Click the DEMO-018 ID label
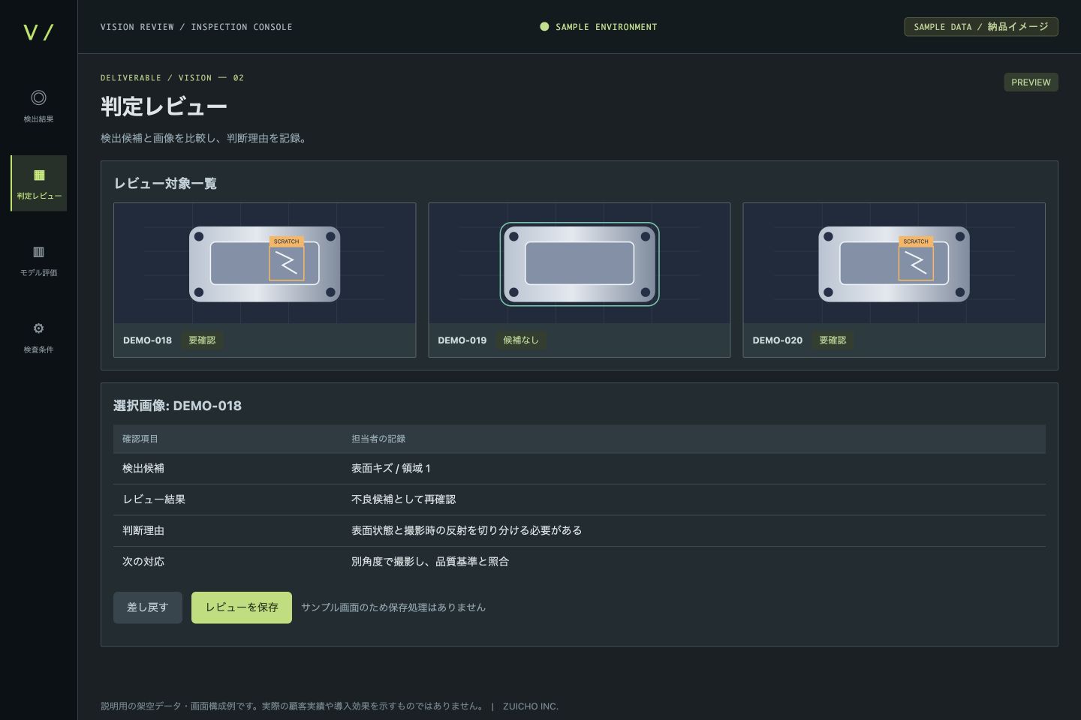Screen dimensions: 1081x720 coord(147,340)
